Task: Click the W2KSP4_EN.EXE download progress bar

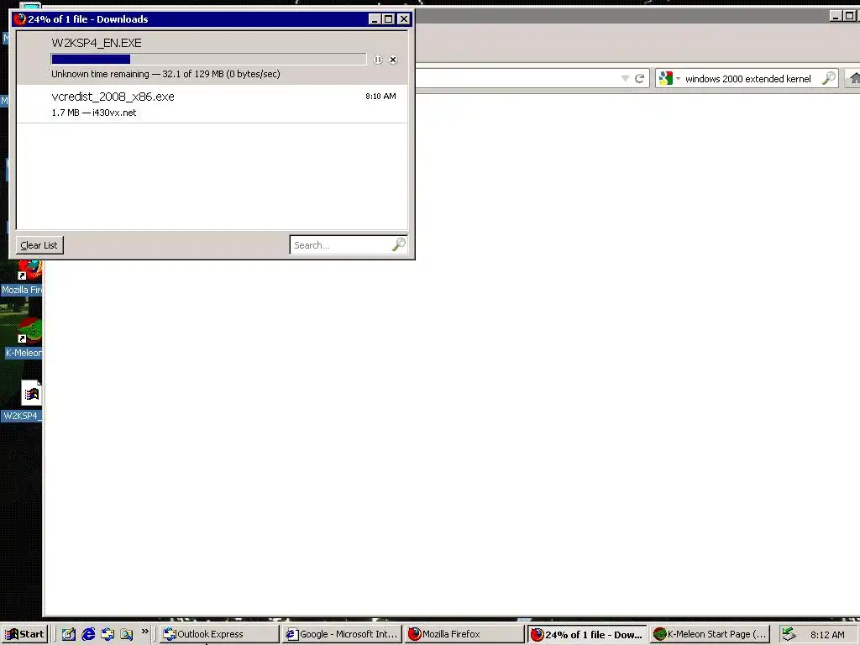Action: tap(208, 60)
